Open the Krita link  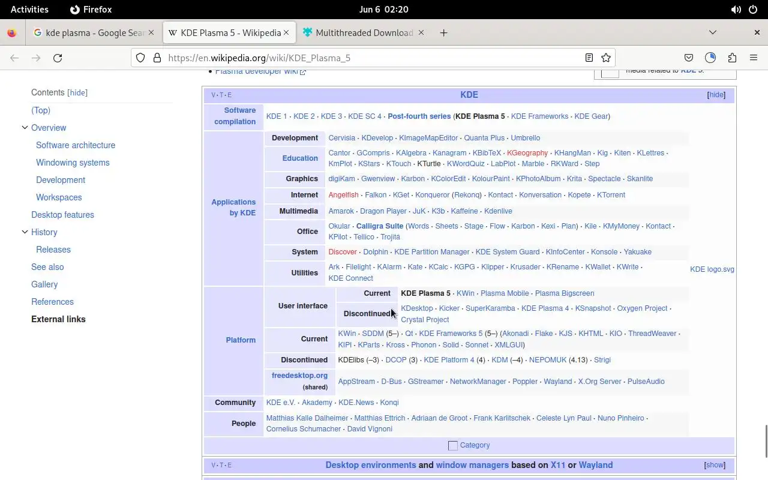click(x=574, y=179)
